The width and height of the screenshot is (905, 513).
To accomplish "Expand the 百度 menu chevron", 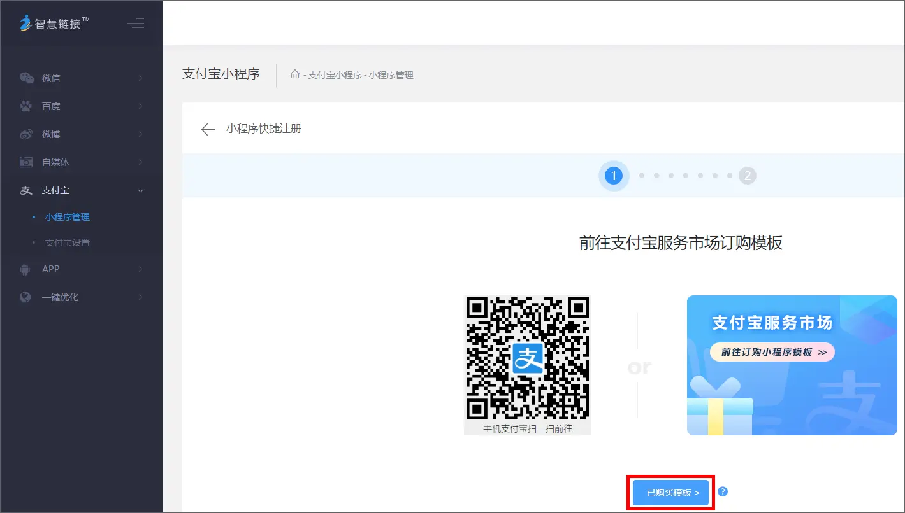I will [141, 106].
